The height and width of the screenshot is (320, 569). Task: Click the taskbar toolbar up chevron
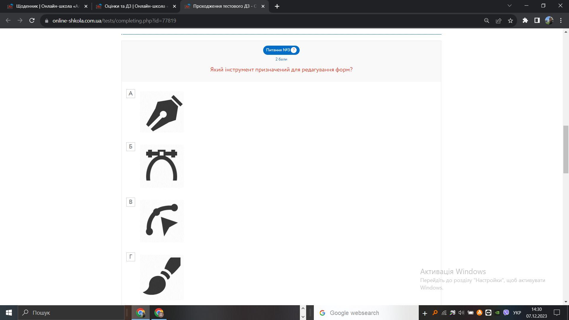(x=303, y=309)
